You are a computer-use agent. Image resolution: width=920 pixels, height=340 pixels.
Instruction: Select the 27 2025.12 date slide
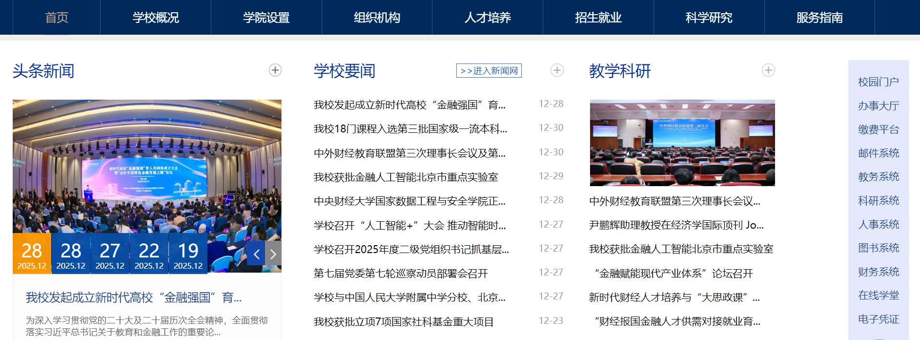tap(110, 254)
